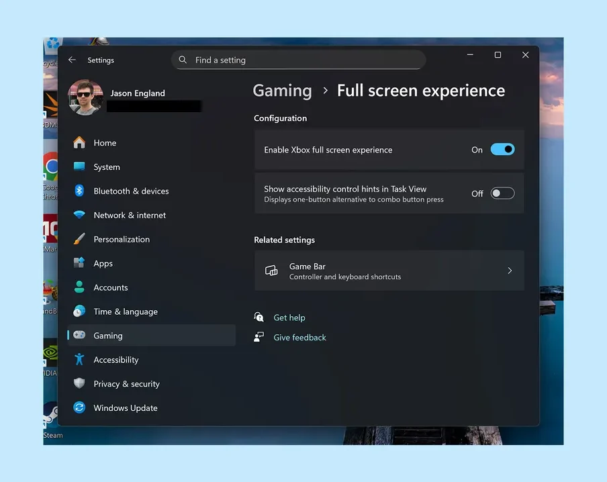Click the back arrow in Settings
The image size is (607, 482).
(x=72, y=59)
